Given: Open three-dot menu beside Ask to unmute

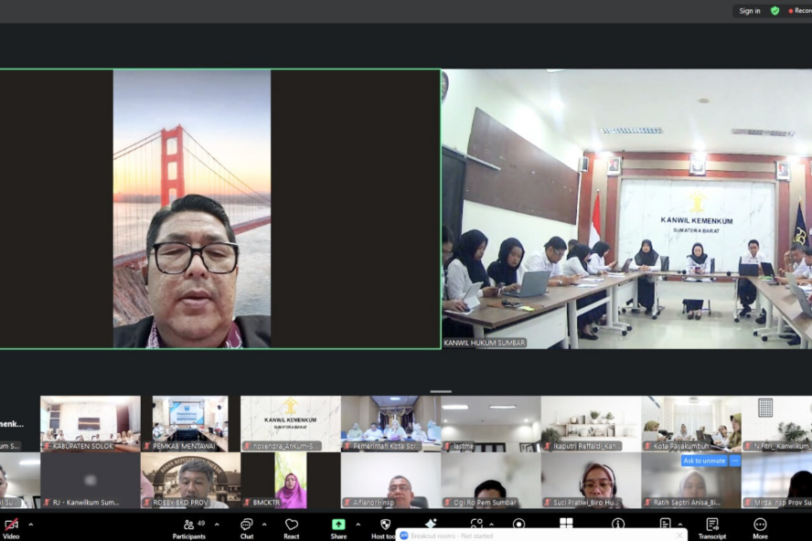Looking at the screenshot, I should coord(734,461).
